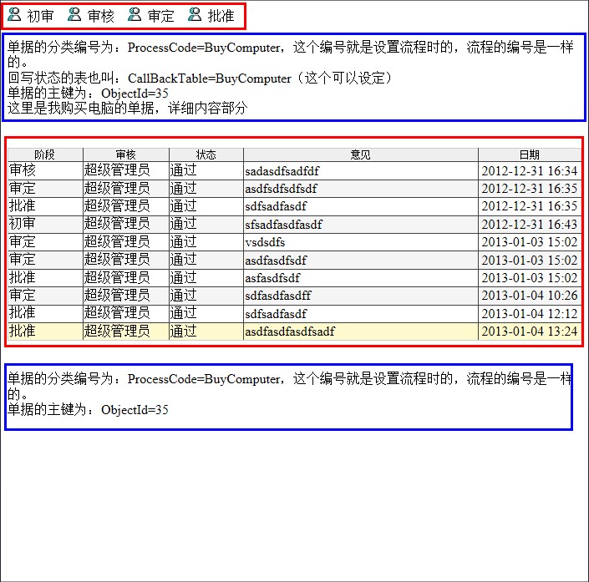589x582 pixels.
Task: Click 初审 stage cell in table
Action: point(45,224)
